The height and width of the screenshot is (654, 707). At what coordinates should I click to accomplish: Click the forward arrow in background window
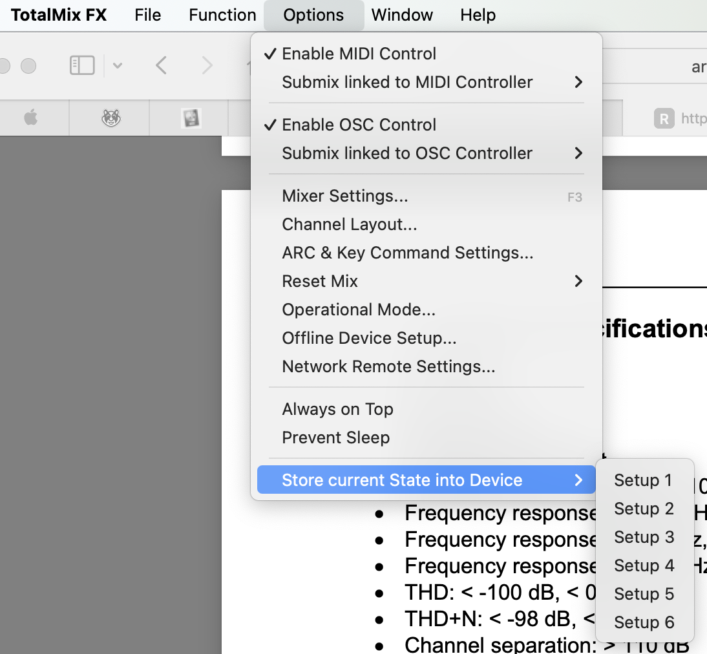207,65
